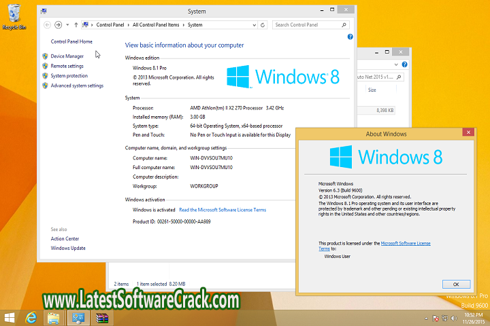Select Product ID text 00261-50000-00000-AA989
The width and height of the screenshot is (490, 326).
184,221
